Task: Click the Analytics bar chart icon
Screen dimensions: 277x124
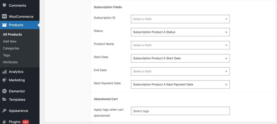Action: [4, 72]
